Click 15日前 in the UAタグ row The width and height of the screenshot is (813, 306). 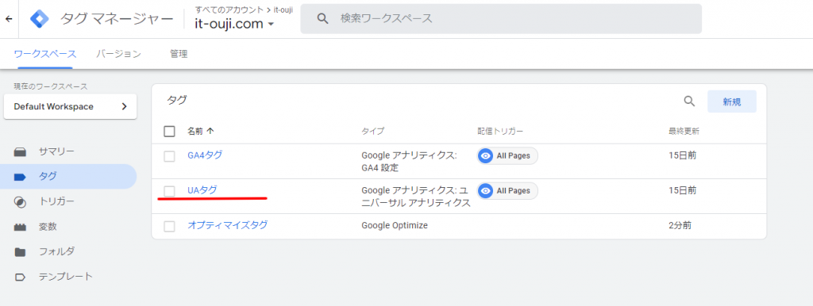click(682, 190)
